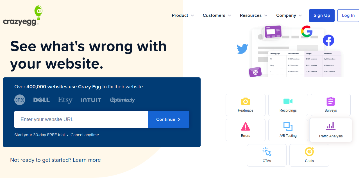Click the Sign Up button
This screenshot has width=363, height=187.
(322, 15)
